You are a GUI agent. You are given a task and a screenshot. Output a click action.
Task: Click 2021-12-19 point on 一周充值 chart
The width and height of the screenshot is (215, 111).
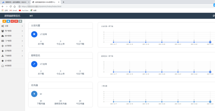click(146, 102)
